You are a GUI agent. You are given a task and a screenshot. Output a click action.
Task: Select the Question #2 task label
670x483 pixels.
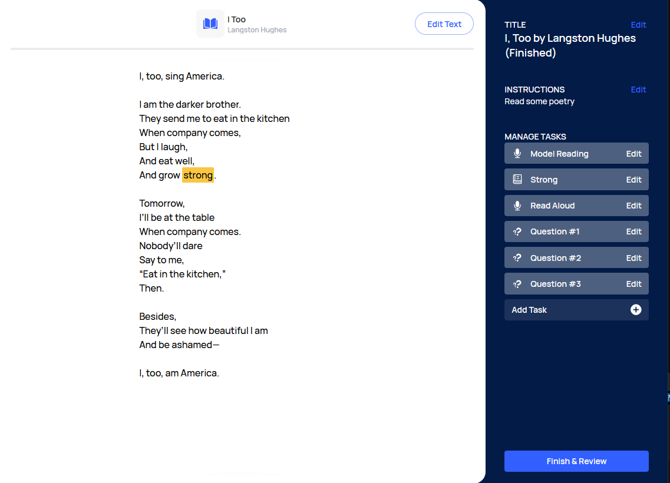(x=556, y=258)
